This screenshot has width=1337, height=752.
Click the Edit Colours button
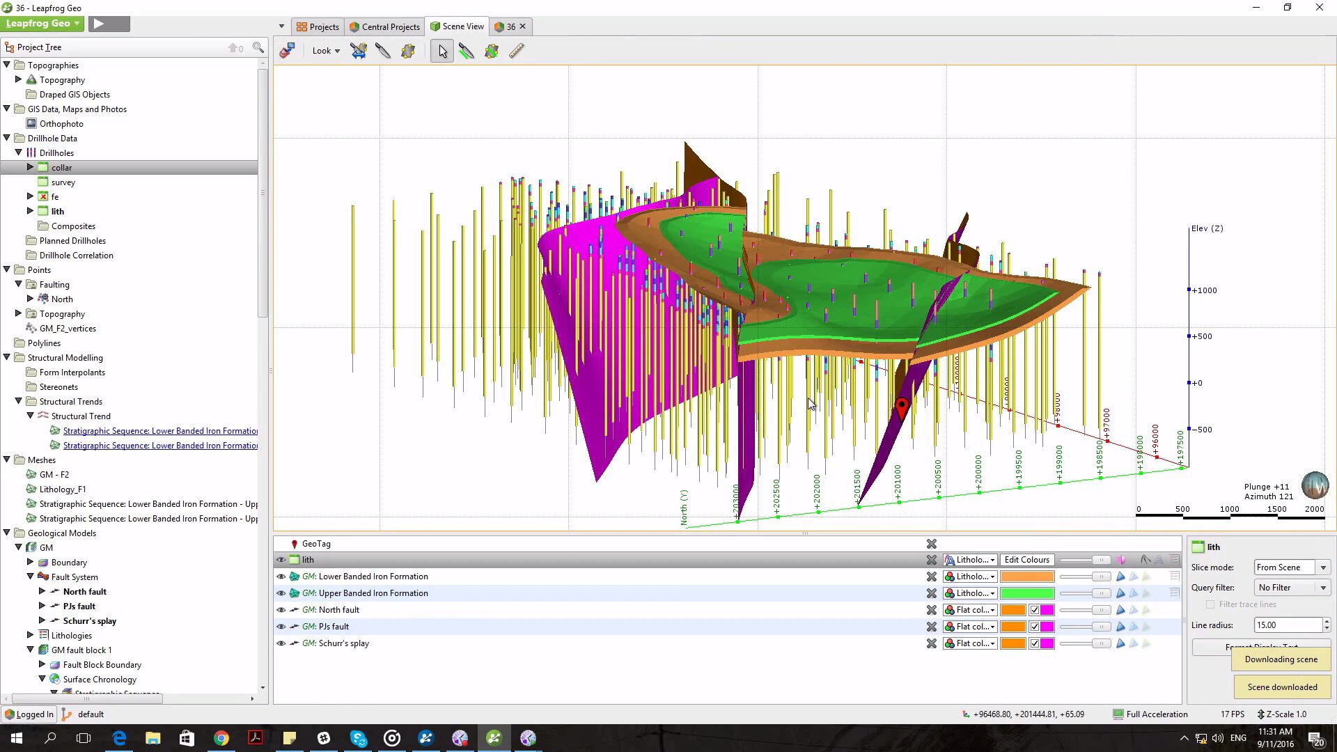tap(1026, 560)
